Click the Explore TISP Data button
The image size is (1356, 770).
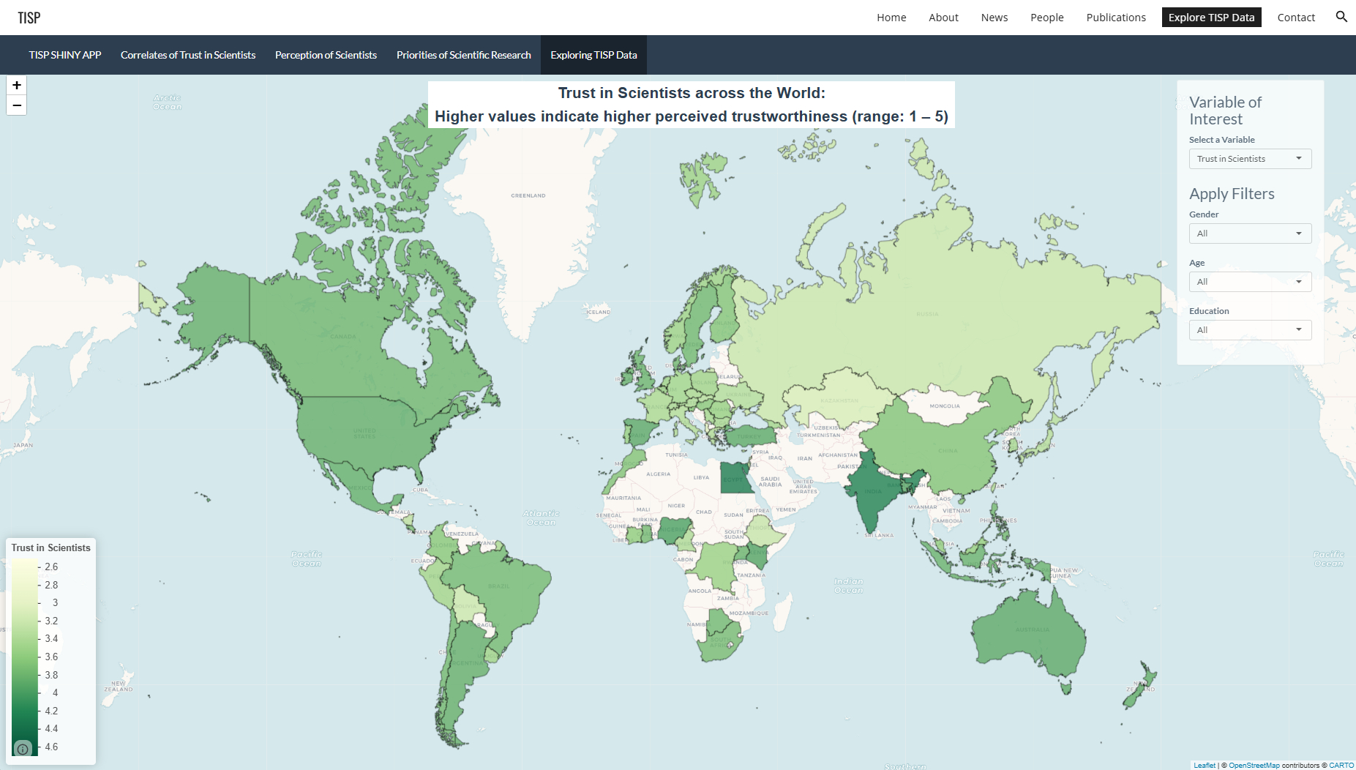(1211, 18)
